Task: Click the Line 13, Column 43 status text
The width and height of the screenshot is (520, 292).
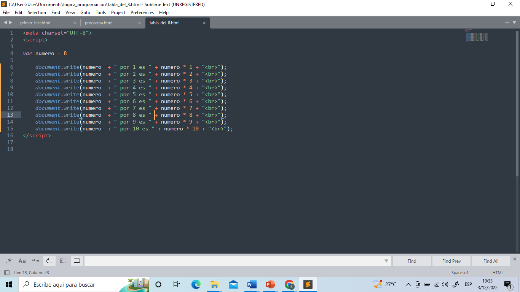Action: [x=31, y=273]
